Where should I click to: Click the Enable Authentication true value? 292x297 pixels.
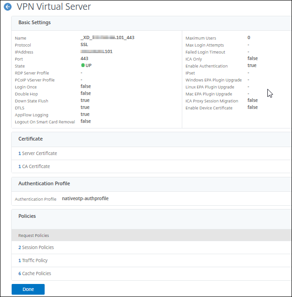[x=252, y=66]
